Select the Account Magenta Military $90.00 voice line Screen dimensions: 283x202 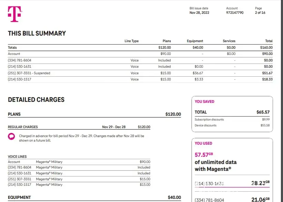[79, 162]
